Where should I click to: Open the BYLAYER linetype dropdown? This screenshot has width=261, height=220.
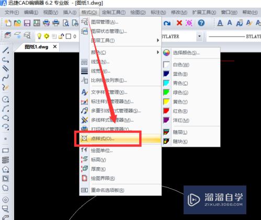[234, 37]
